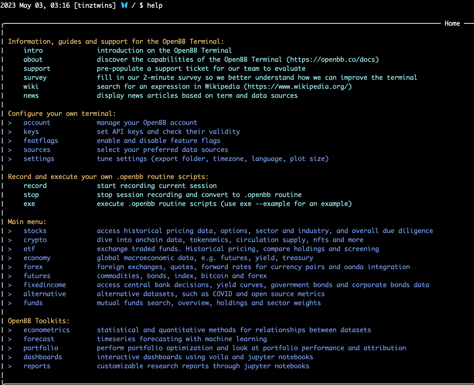
Task: Click the 'sources' menu entry
Action: click(37, 150)
